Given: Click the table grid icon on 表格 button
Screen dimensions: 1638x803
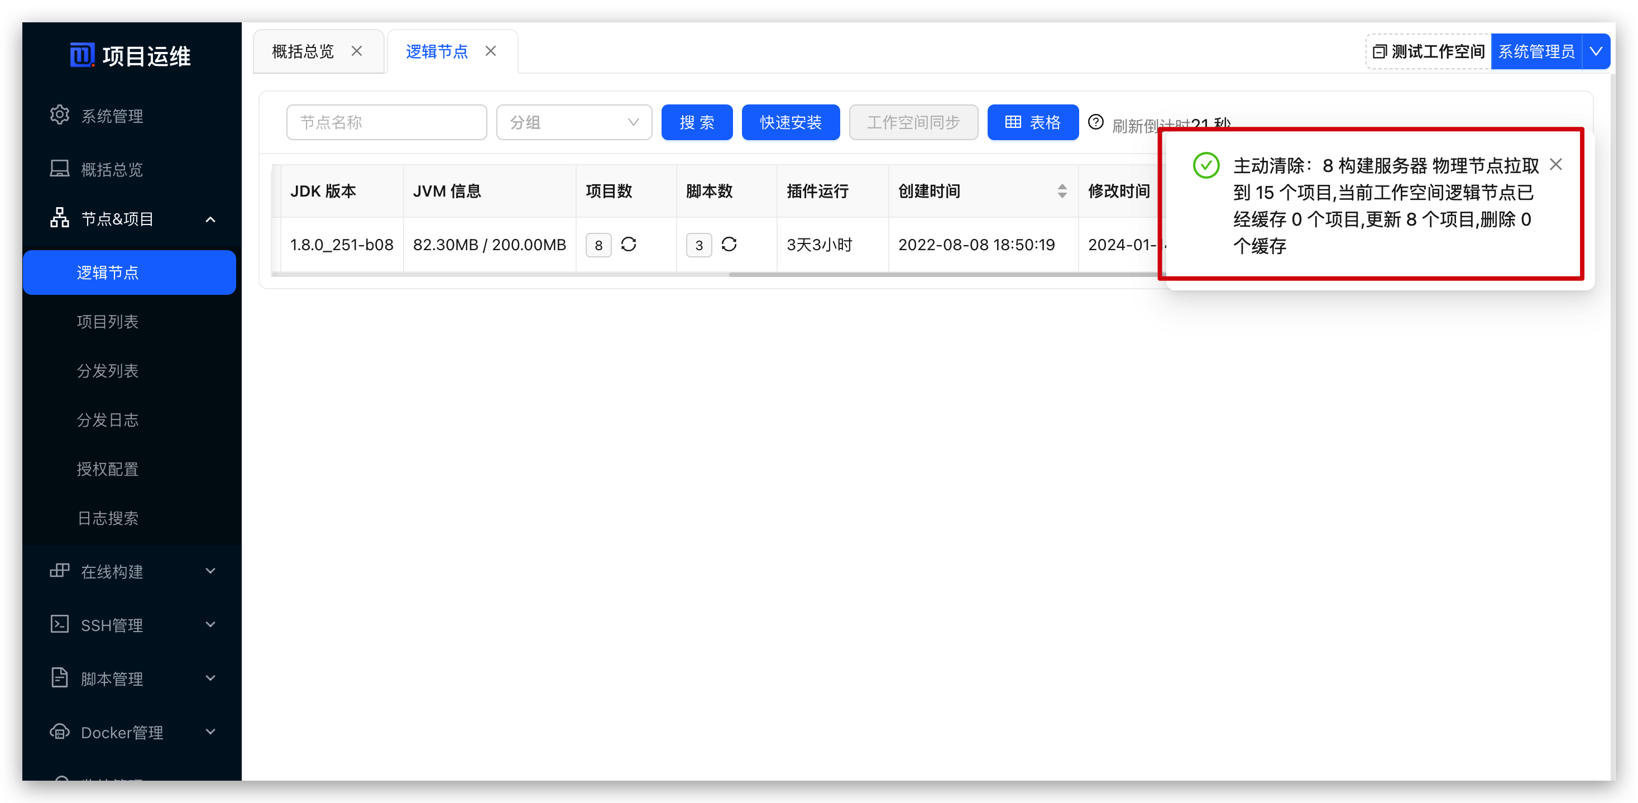Looking at the screenshot, I should tap(1015, 122).
